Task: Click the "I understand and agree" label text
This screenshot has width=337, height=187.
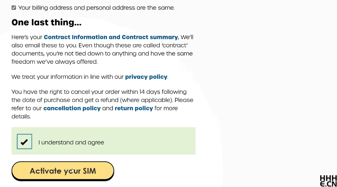Action: (x=71, y=143)
